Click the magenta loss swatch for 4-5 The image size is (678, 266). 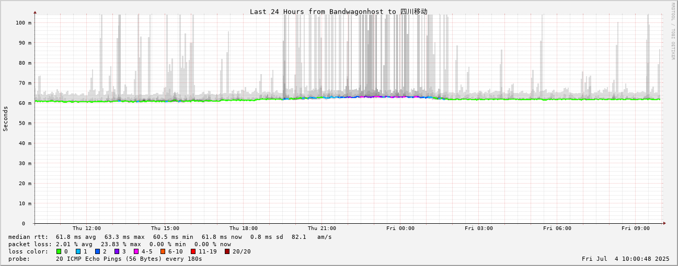(x=136, y=251)
